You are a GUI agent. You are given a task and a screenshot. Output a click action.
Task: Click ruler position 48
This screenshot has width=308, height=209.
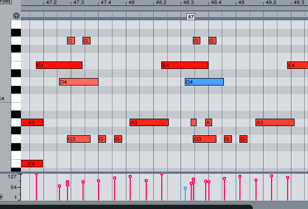click(131, 2)
